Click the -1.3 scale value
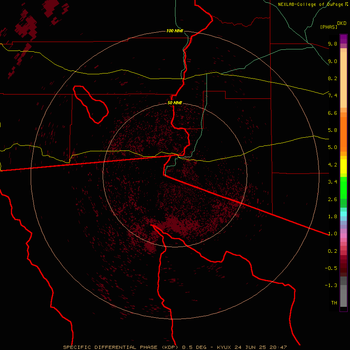350x350 pixels. 331,285
